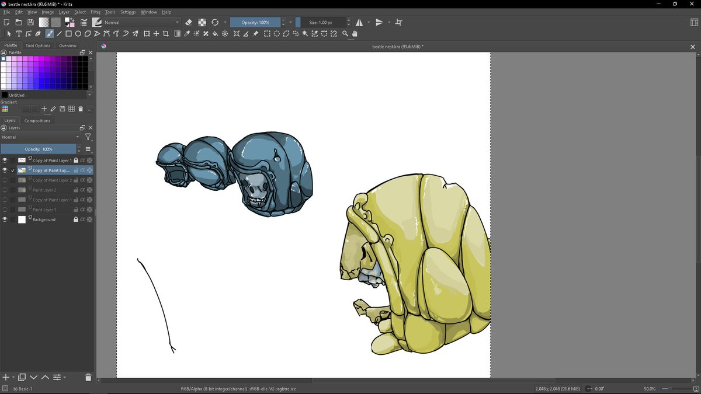Show the Paint Layer 2 layer
This screenshot has height=394, width=701.
(x=5, y=190)
